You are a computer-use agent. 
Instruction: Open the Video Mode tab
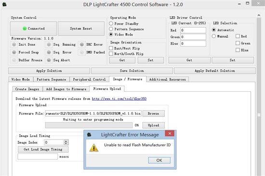click(x=21, y=79)
